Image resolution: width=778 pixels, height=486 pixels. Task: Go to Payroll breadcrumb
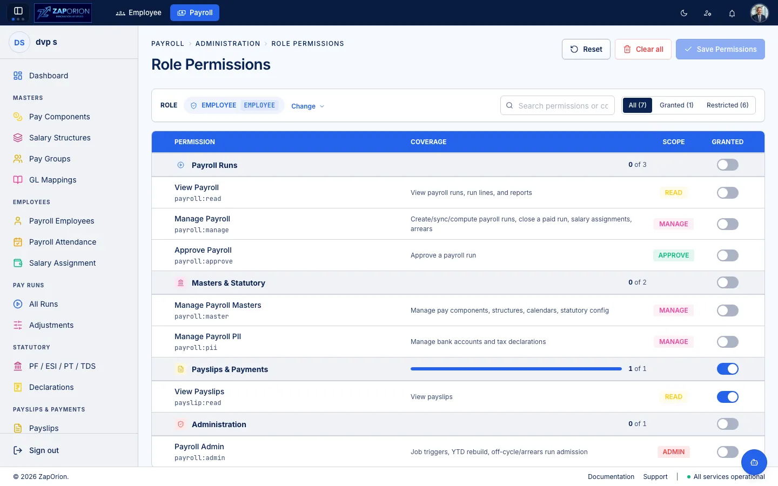point(167,44)
